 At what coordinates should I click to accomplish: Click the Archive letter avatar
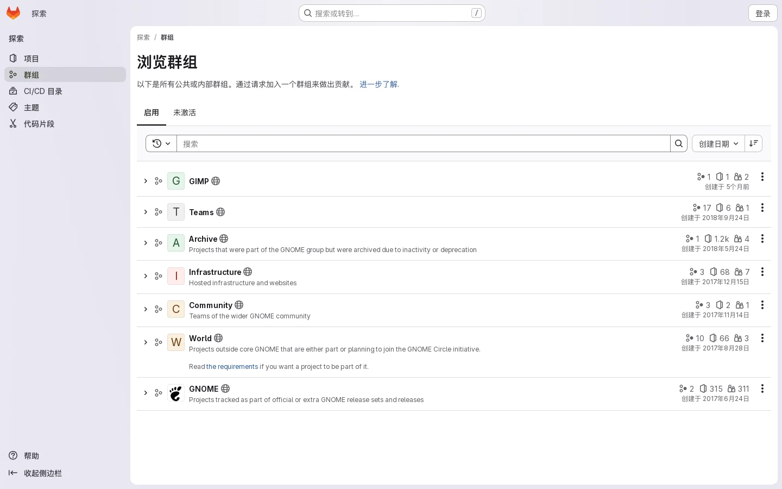(176, 243)
